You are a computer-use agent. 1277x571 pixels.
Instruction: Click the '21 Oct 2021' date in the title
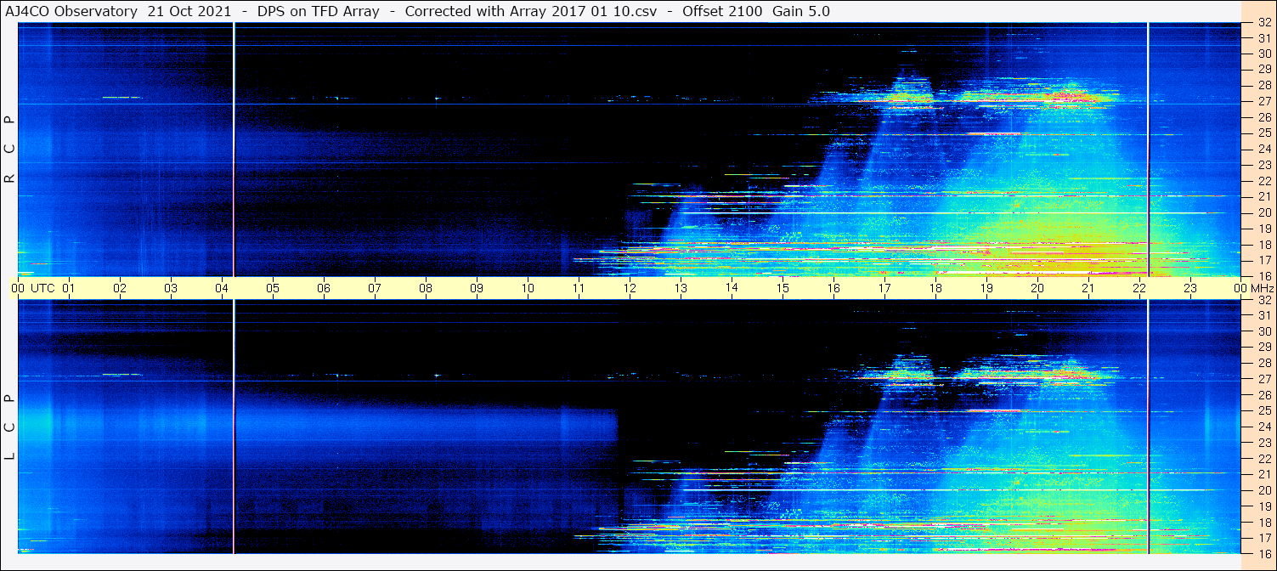190,11
